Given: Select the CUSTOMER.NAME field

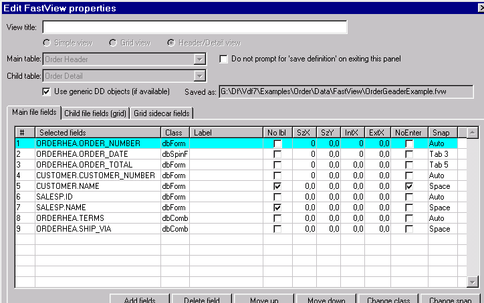Looking at the screenshot, I should (x=98, y=186).
